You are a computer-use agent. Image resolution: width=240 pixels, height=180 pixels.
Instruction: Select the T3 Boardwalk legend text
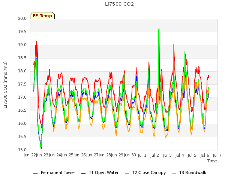coord(193,172)
